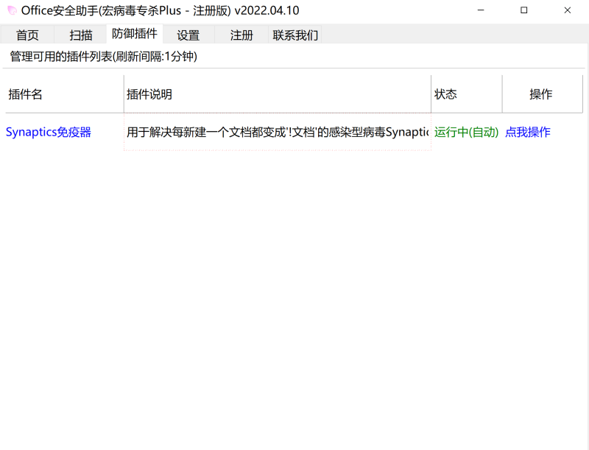Open the 联系我们 (Contact Us) tab
589x450 pixels.
coord(294,35)
